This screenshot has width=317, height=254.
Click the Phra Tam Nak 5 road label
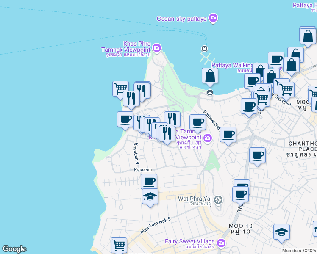click(156, 226)
